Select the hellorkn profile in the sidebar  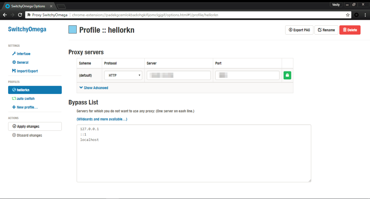click(35, 90)
